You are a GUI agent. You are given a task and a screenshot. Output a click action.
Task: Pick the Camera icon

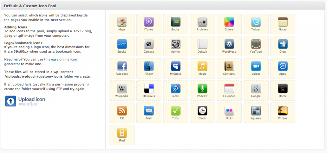click(x=149, y=44)
